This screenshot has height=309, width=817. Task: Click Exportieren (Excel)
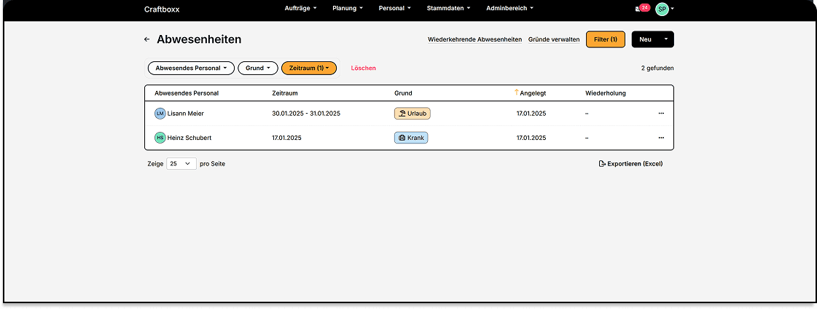coord(631,164)
